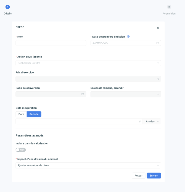Click step 2 Acquisition circle
The height and width of the screenshot is (192, 185).
pos(169,7)
